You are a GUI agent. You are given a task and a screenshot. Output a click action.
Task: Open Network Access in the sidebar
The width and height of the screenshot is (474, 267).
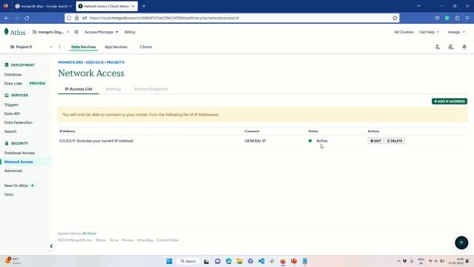pos(19,162)
